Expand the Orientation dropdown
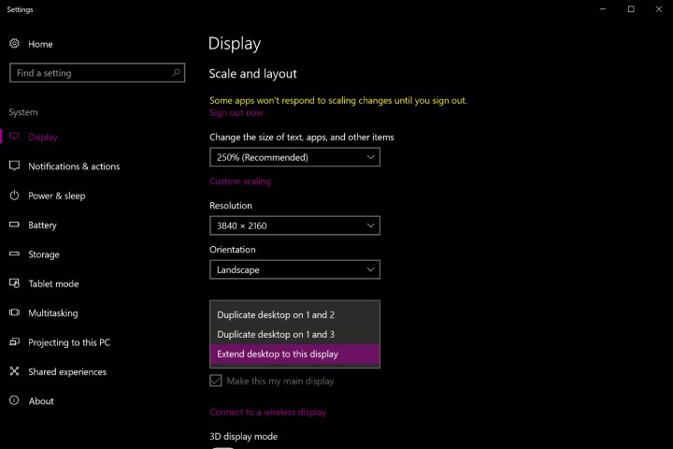This screenshot has height=449, width=673. click(x=294, y=269)
